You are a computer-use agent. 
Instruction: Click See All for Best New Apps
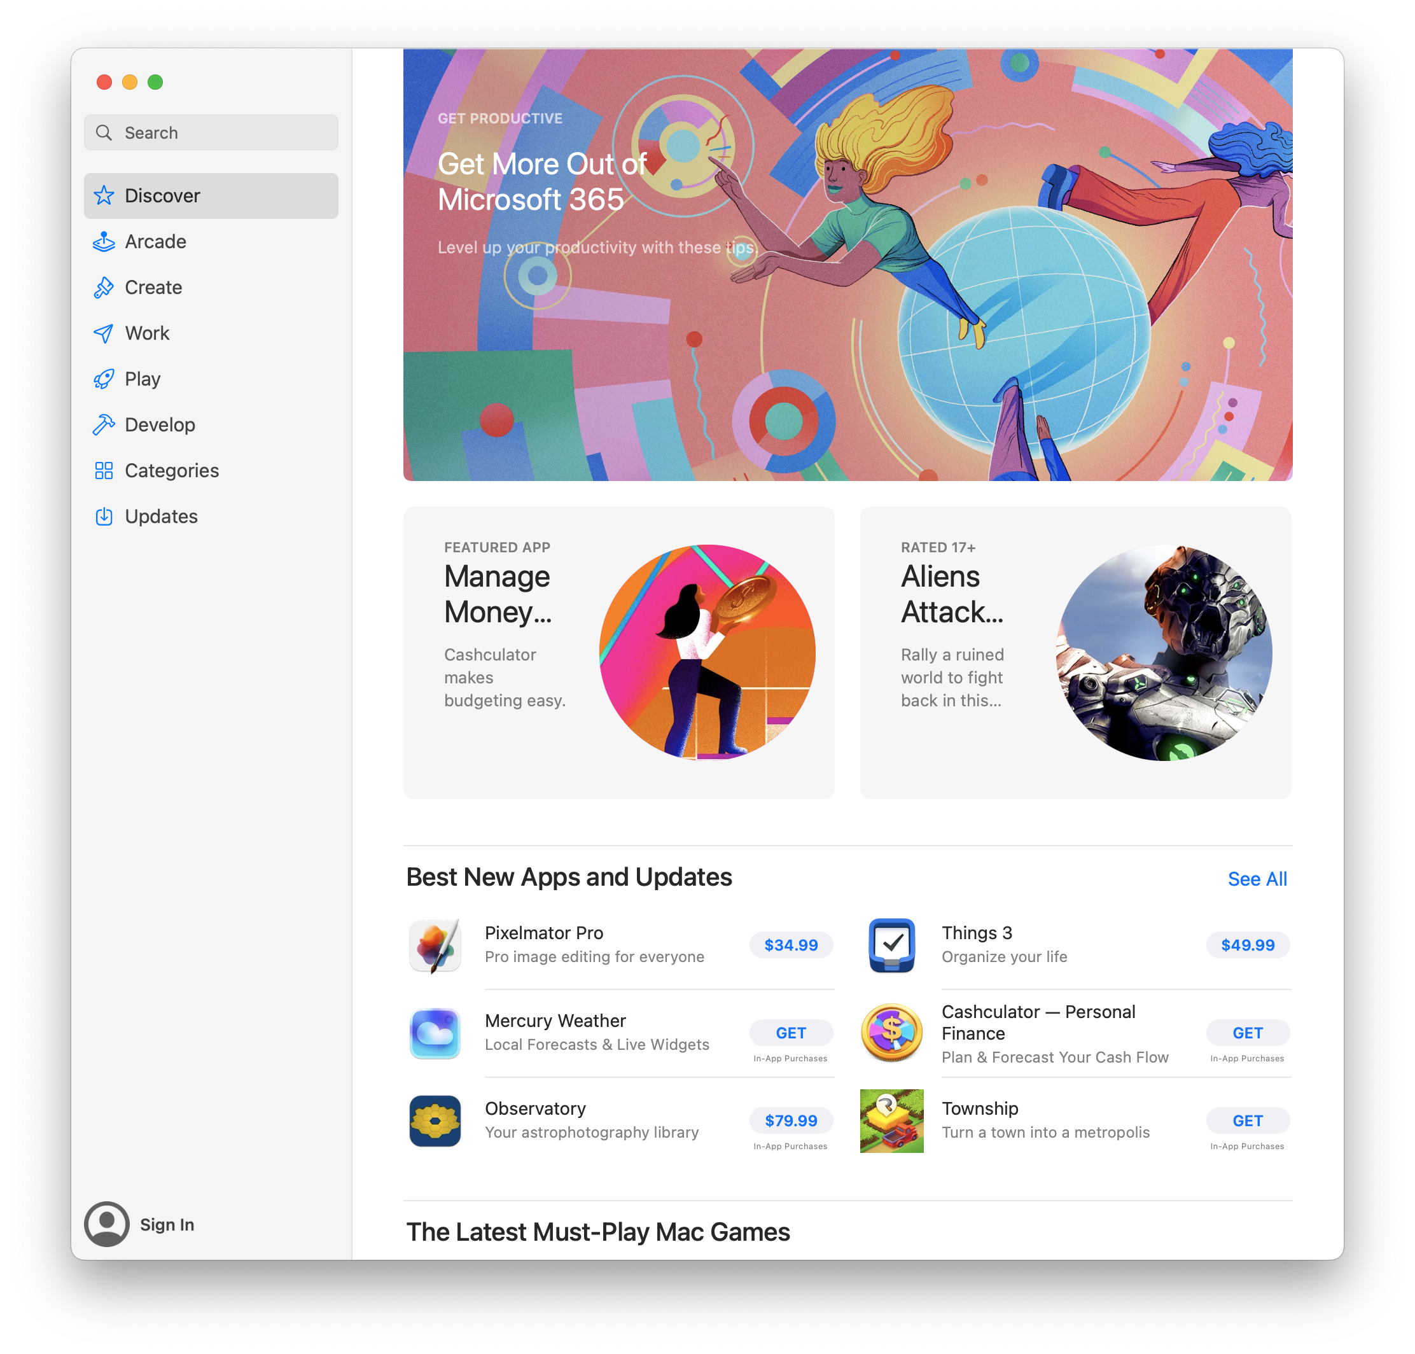tap(1257, 879)
